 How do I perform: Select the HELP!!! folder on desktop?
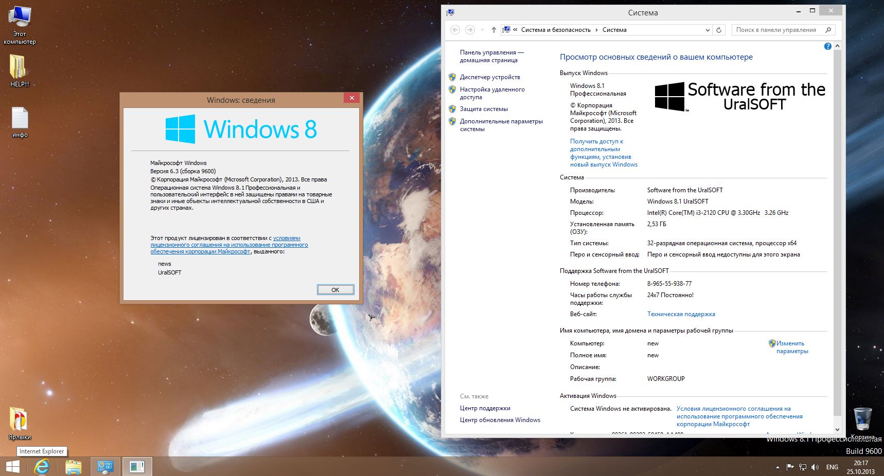point(20,70)
